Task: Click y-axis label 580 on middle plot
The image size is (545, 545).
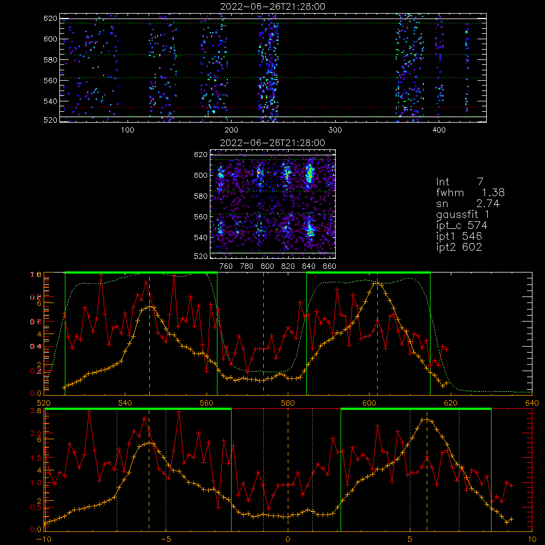Action: coord(201,196)
